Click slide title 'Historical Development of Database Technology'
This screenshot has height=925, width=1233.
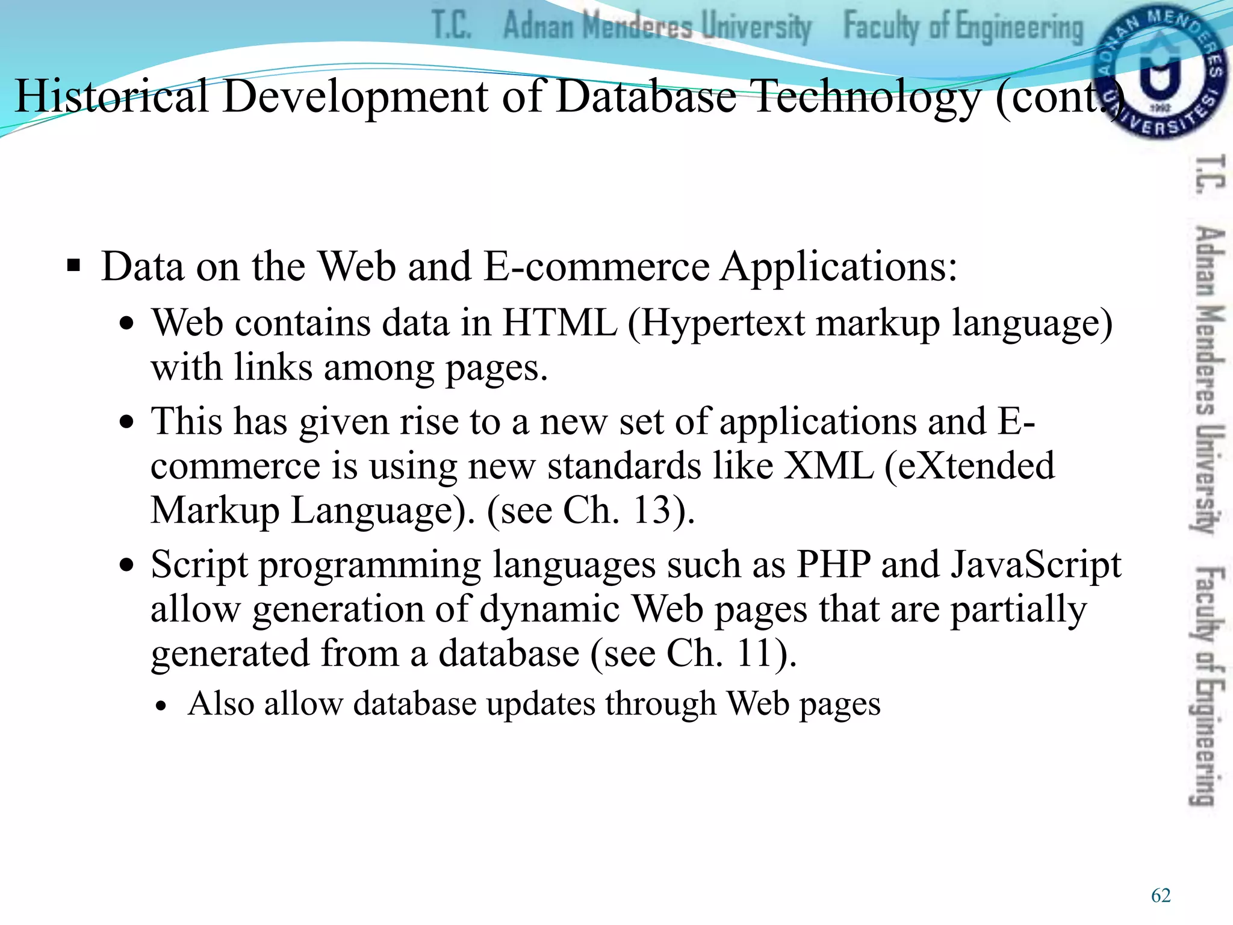(x=498, y=96)
